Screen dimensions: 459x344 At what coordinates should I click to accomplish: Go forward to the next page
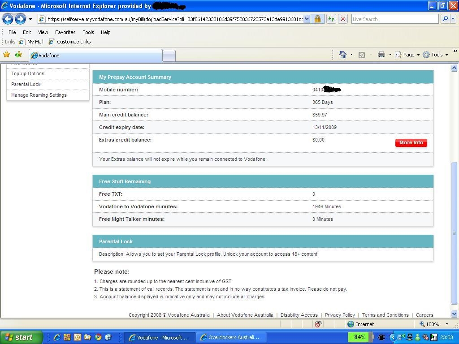(20, 19)
